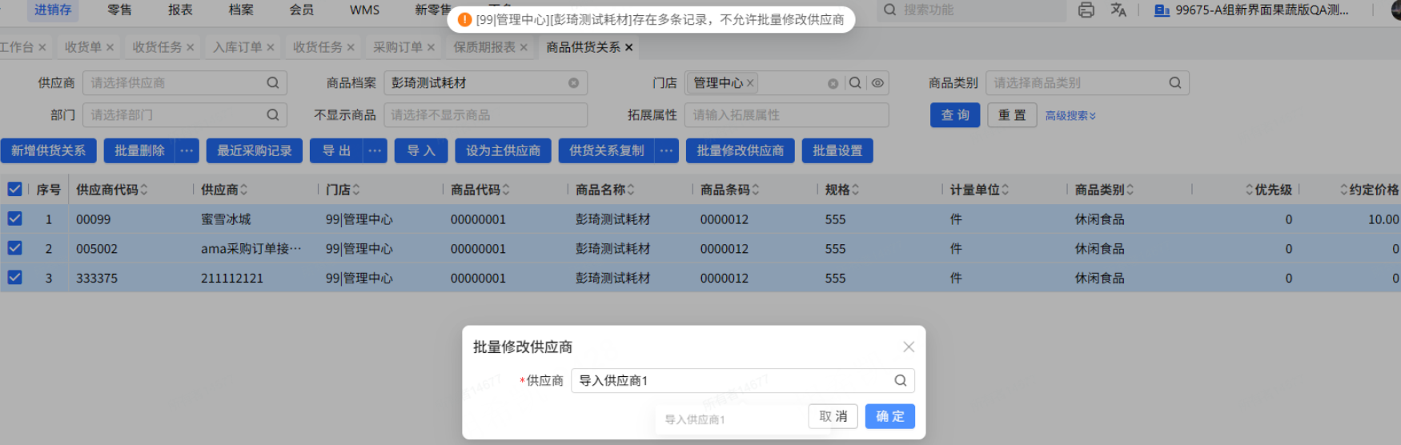Open the search function magnifier icon
Screen dimensions: 1401x445
[889, 10]
